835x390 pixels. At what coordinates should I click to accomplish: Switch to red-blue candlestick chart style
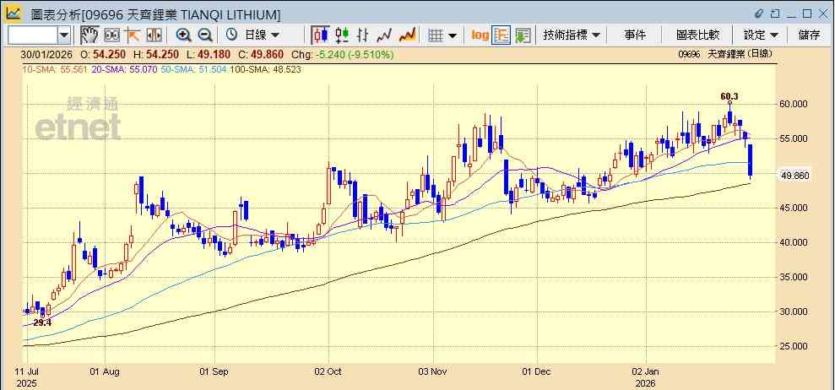(321, 35)
